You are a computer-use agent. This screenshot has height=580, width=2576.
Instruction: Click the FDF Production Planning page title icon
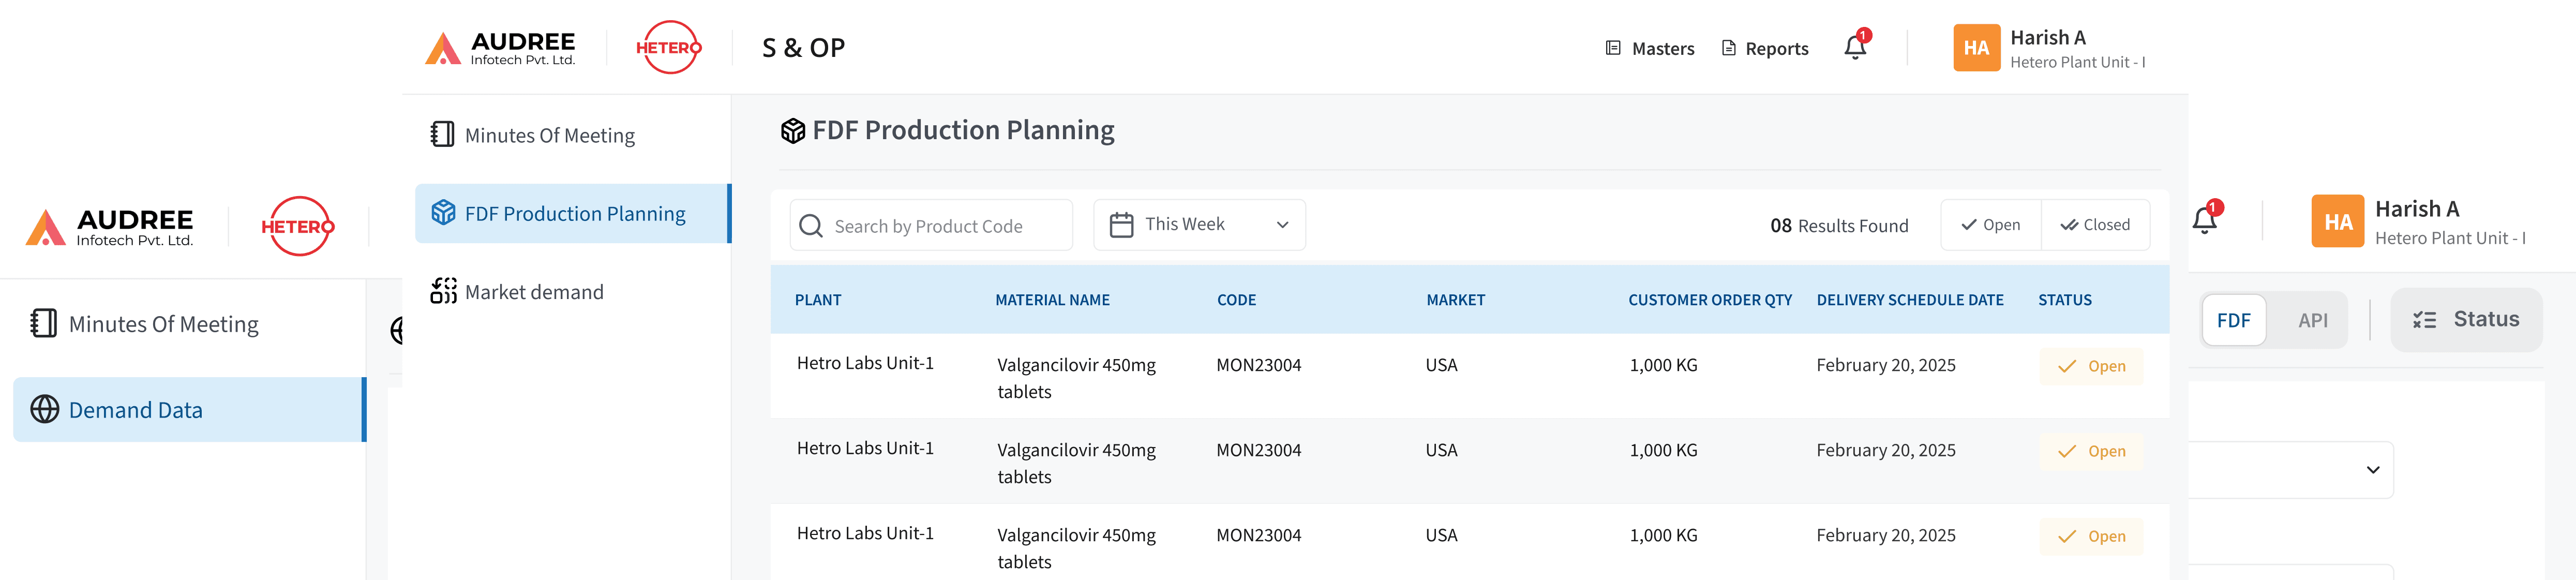[x=793, y=131]
